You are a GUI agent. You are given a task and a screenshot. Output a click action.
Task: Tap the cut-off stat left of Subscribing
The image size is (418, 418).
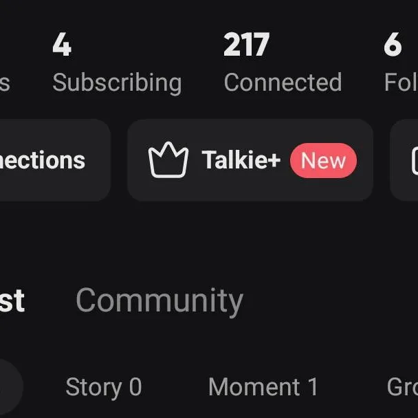tap(4, 82)
